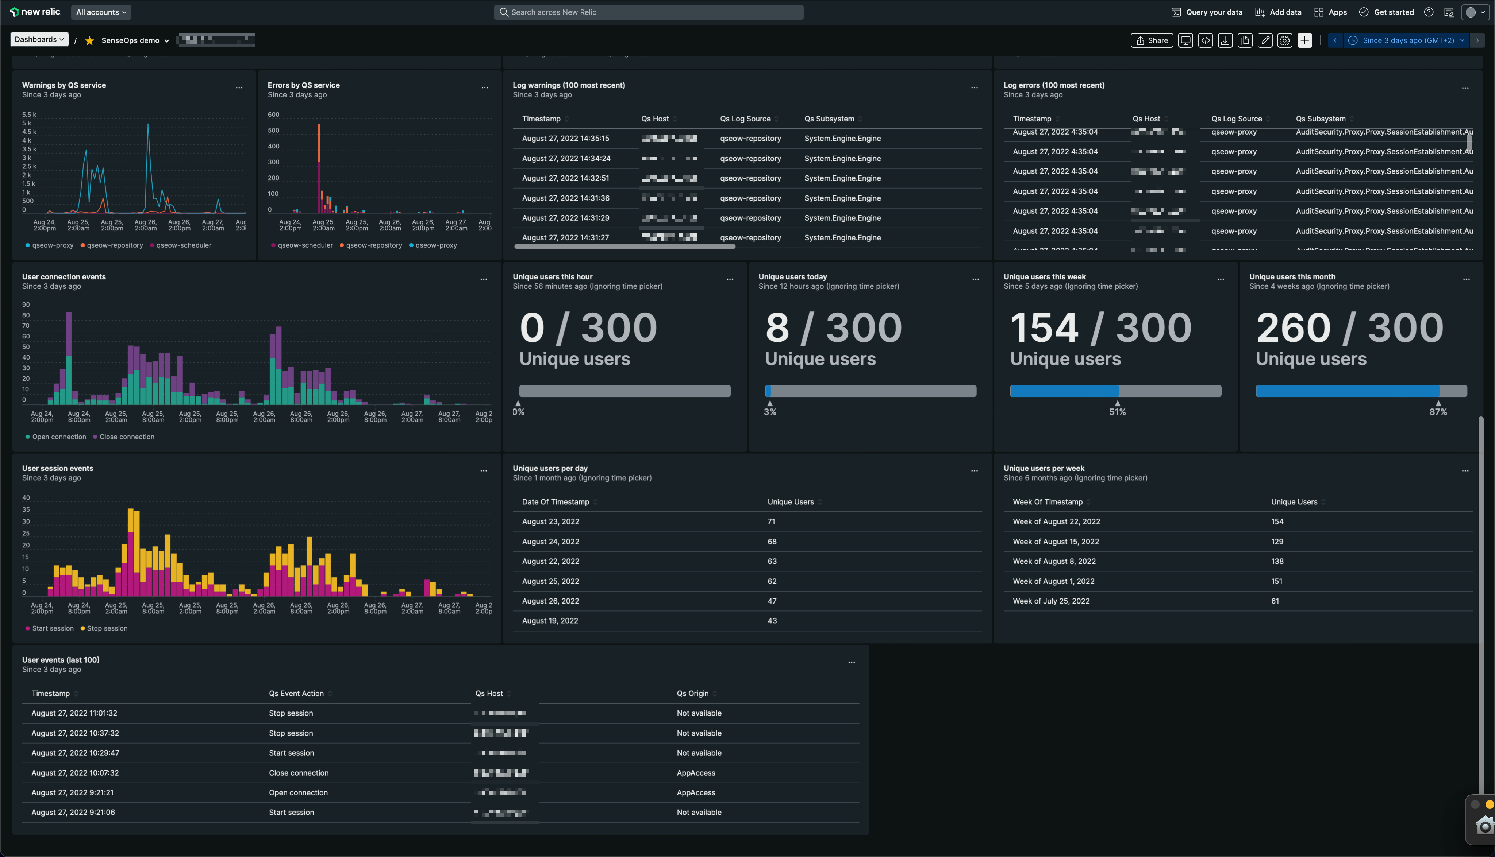
Task: Click the plus icon to add a widget
Action: [1304, 40]
